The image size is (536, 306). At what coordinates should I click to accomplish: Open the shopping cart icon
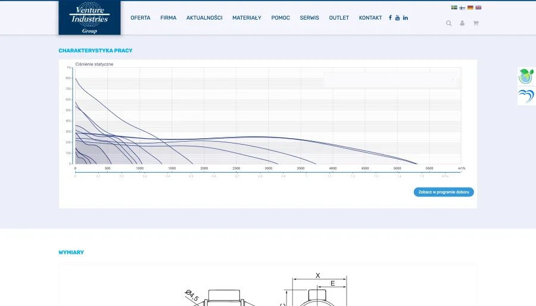475,23
